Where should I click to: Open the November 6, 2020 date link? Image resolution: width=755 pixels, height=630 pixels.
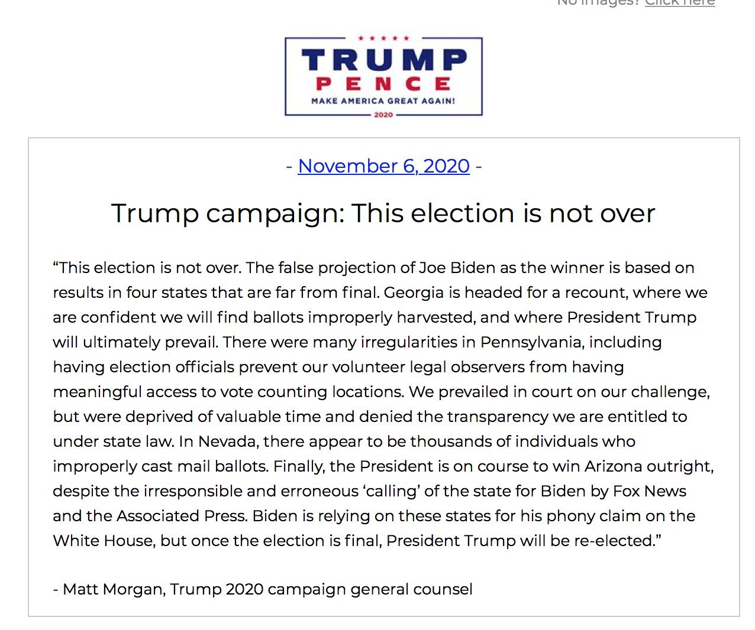(x=383, y=166)
